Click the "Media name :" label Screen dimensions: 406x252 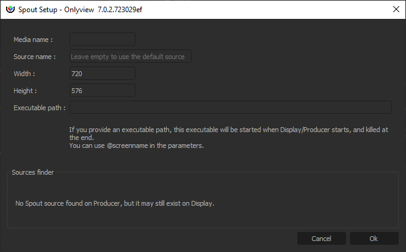tap(33, 40)
